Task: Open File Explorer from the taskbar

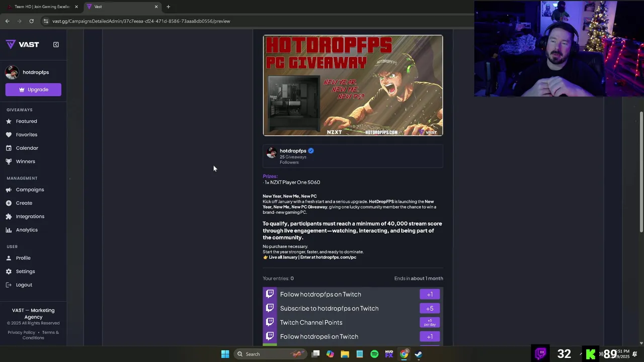Action: (x=345, y=354)
